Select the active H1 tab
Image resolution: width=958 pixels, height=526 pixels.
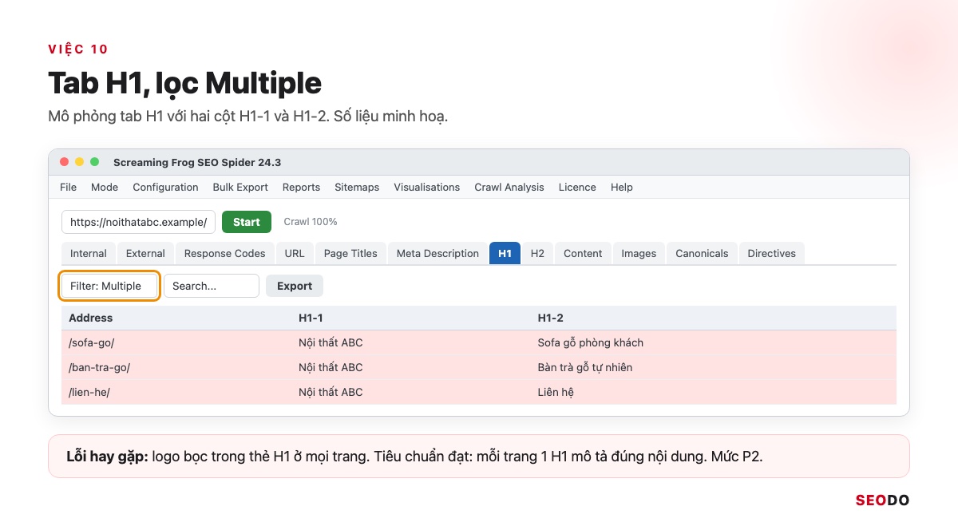pyautogui.click(x=505, y=253)
